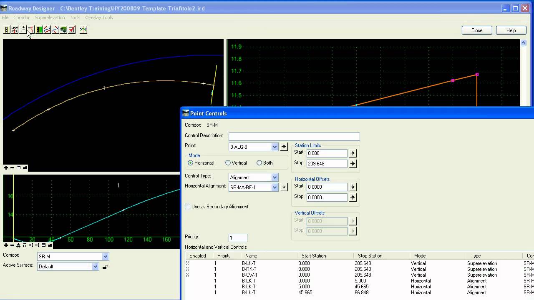Image resolution: width=534 pixels, height=300 pixels.
Task: Click the Help button
Action: 511,30
